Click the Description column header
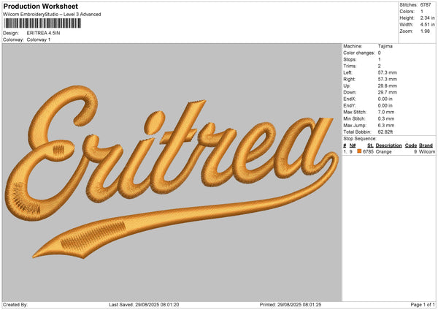Viewport: 438px width, 310px height. pos(388,145)
